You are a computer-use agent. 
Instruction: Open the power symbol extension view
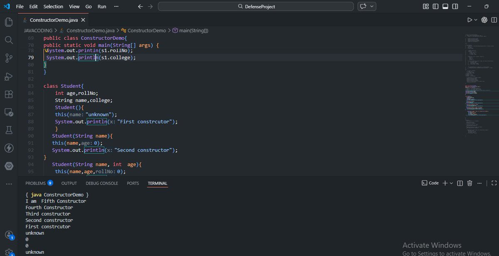click(9, 166)
